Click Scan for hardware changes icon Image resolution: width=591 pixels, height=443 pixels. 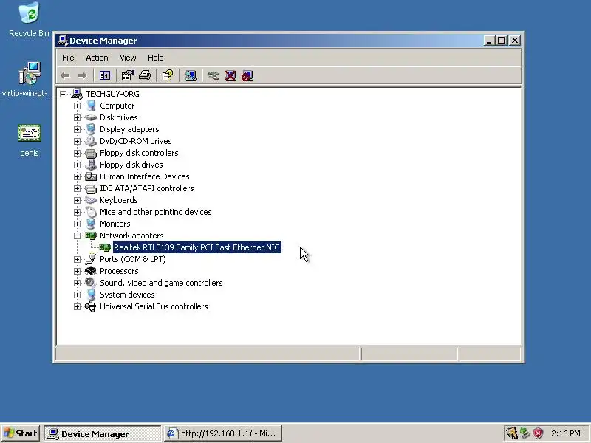[x=191, y=76]
